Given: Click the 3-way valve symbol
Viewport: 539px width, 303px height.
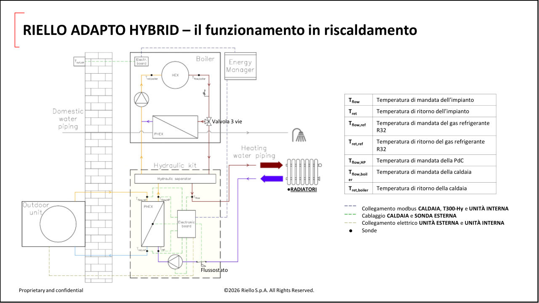Looking at the screenshot, I should tap(208, 121).
